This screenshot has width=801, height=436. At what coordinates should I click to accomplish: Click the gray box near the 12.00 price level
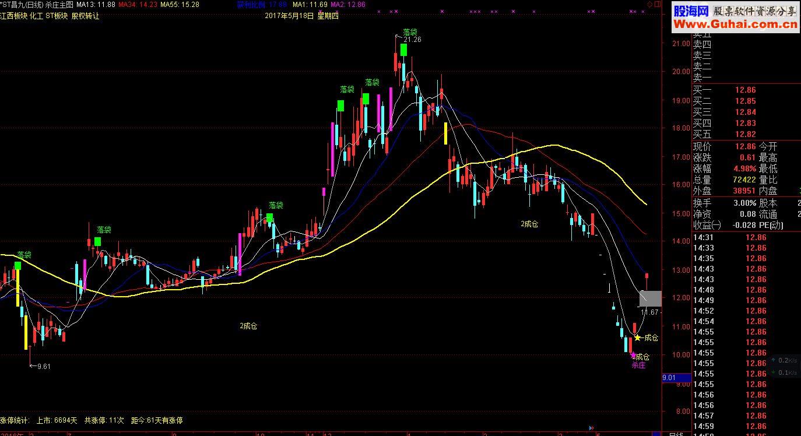tap(651, 298)
